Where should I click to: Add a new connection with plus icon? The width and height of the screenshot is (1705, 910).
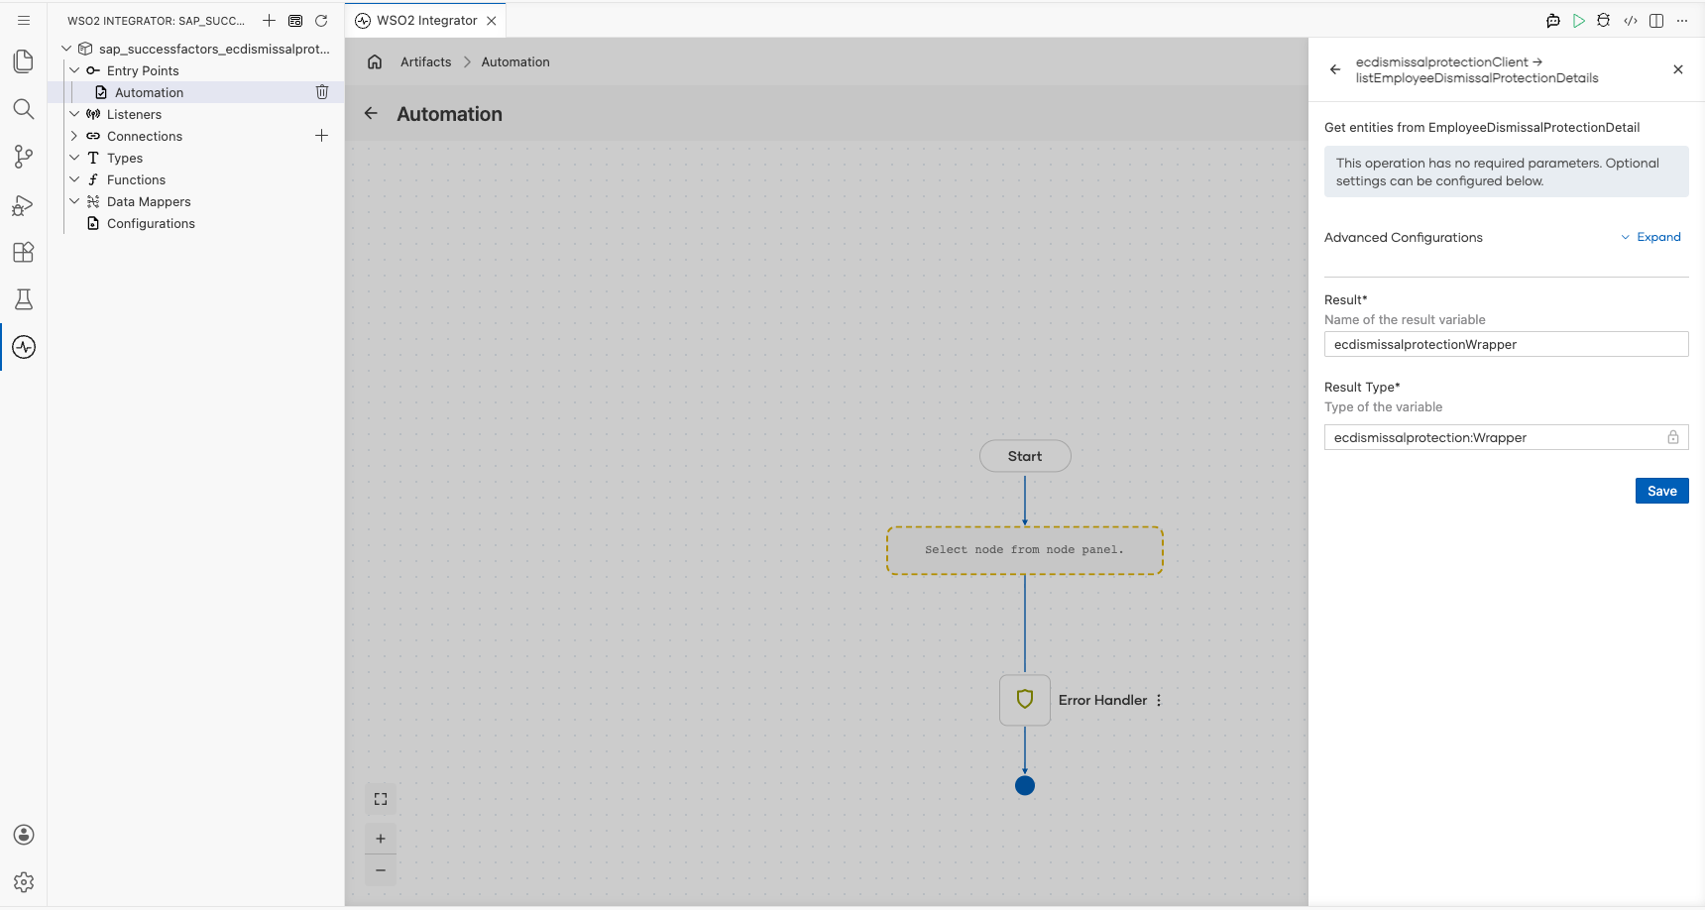pos(321,136)
